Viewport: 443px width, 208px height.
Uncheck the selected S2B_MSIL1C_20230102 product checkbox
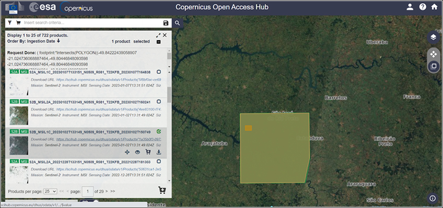tap(159, 131)
